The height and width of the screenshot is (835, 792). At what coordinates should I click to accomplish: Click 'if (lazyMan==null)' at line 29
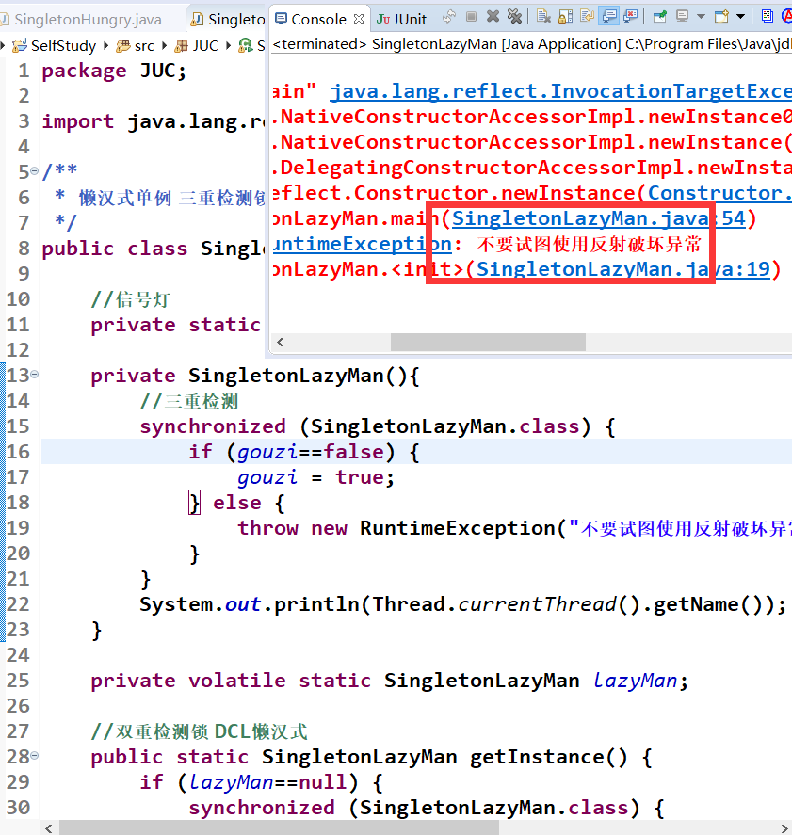[x=262, y=781]
